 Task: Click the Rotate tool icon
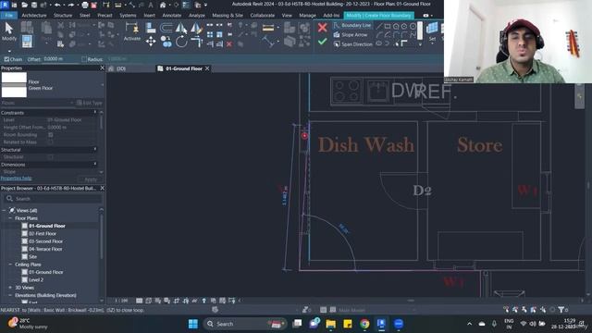(x=181, y=42)
